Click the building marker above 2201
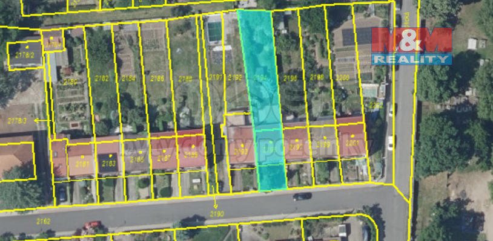493x241 pixels. point(352,136)
